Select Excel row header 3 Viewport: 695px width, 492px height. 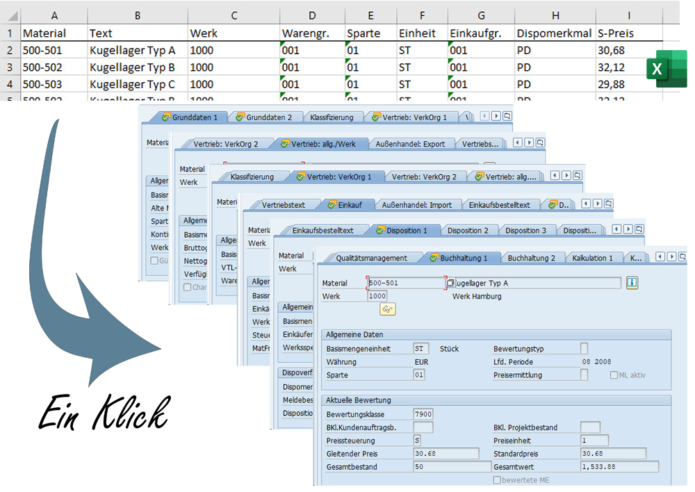pyautogui.click(x=10, y=67)
